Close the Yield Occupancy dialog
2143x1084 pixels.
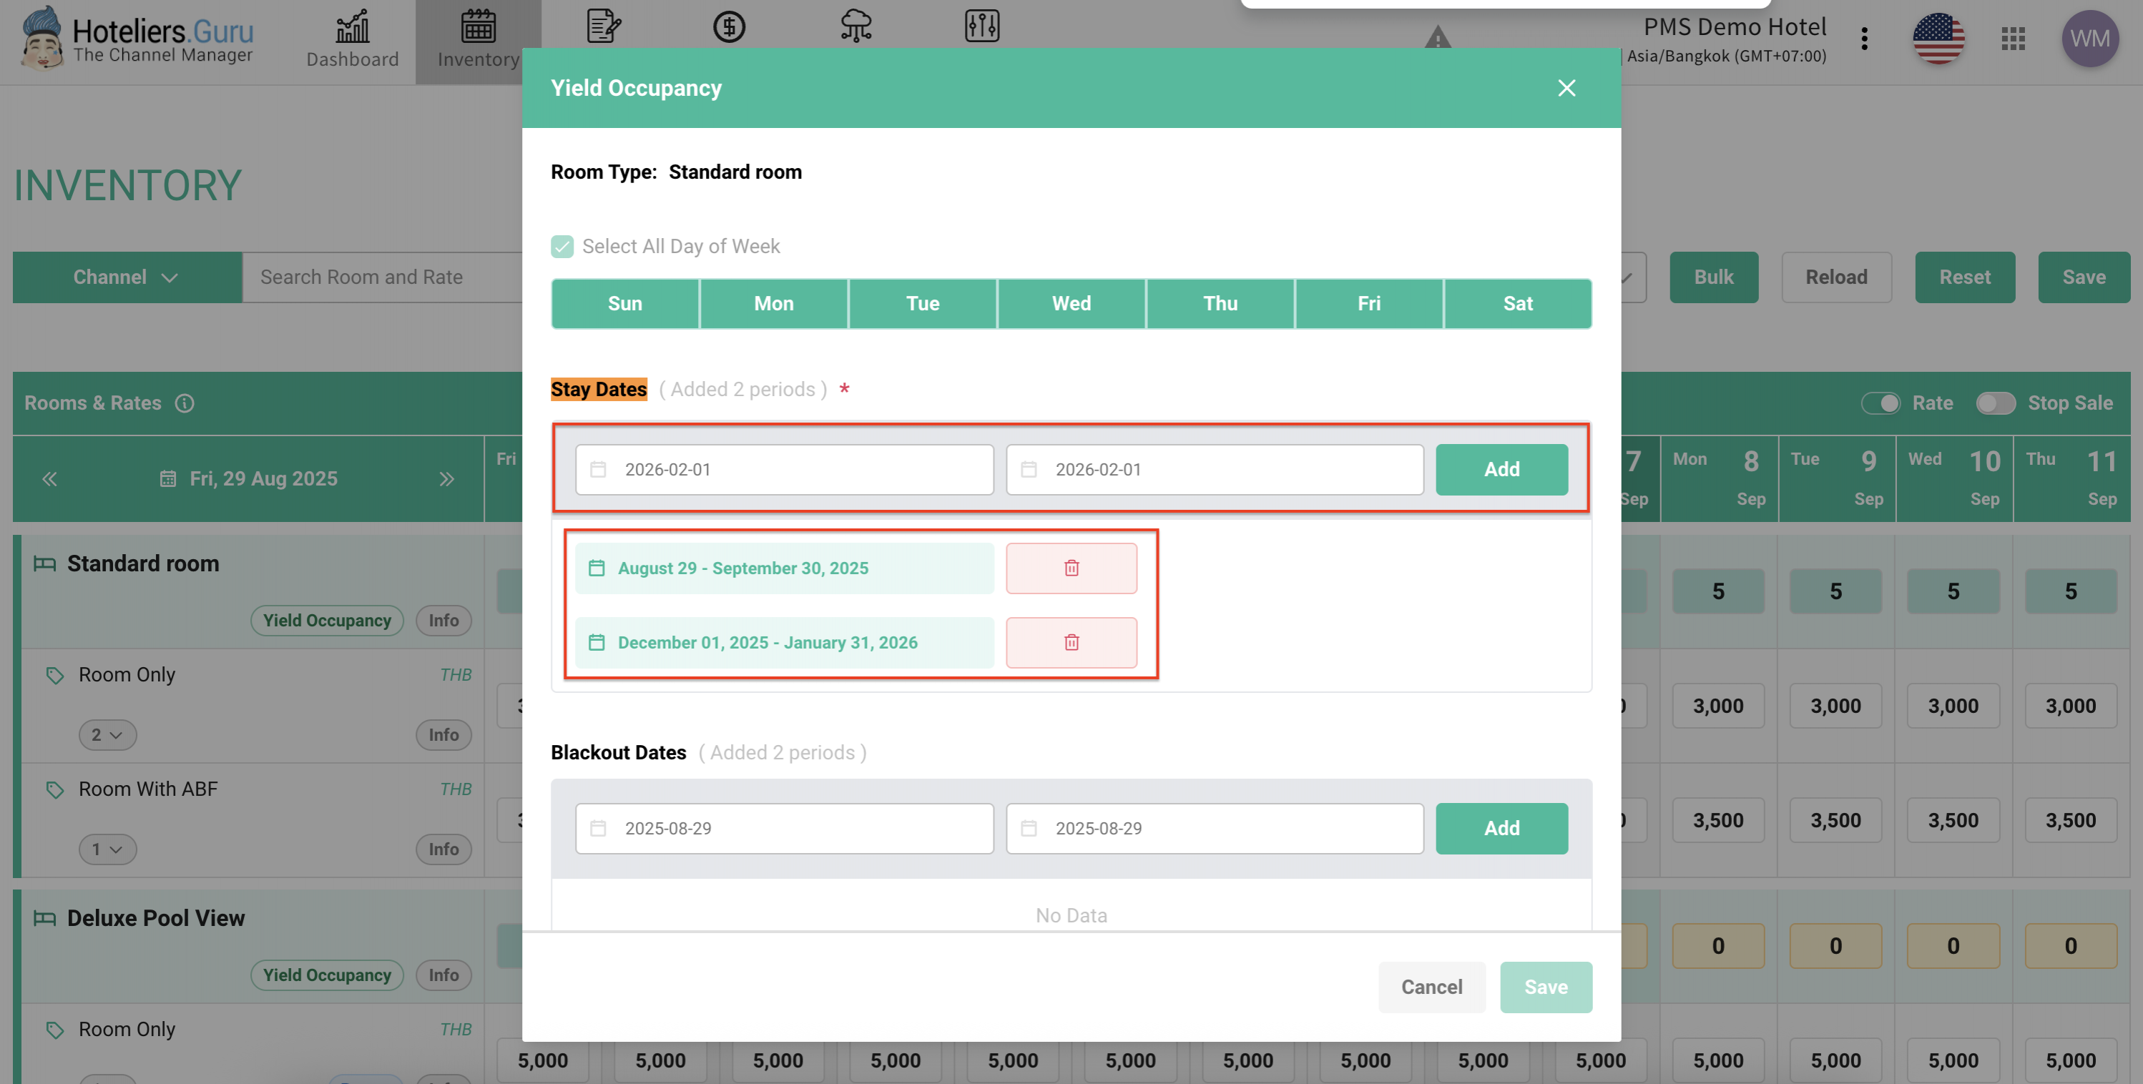(x=1566, y=88)
